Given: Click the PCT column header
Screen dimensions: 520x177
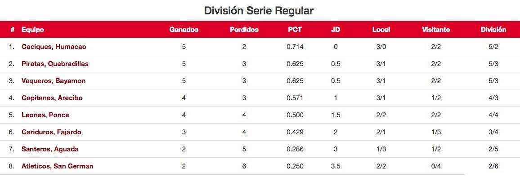Looking at the screenshot, I should 295,30.
